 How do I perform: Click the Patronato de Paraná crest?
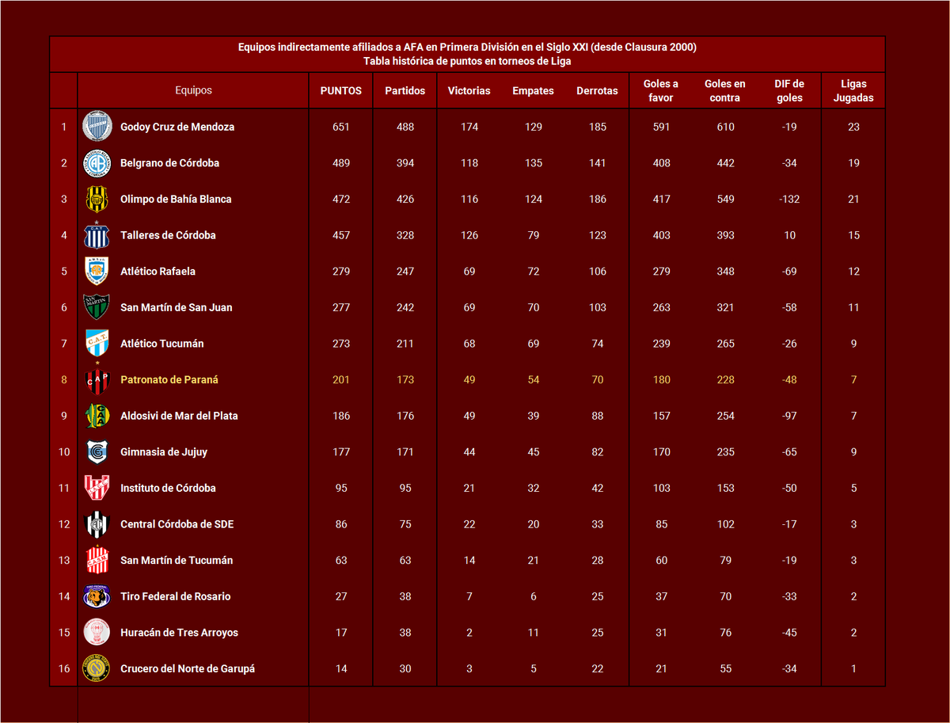pos(97,379)
